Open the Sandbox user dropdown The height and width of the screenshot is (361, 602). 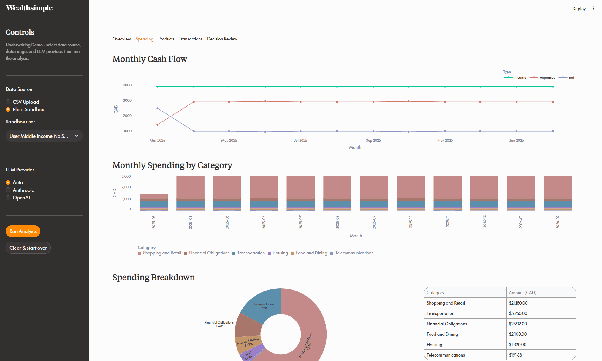[44, 136]
